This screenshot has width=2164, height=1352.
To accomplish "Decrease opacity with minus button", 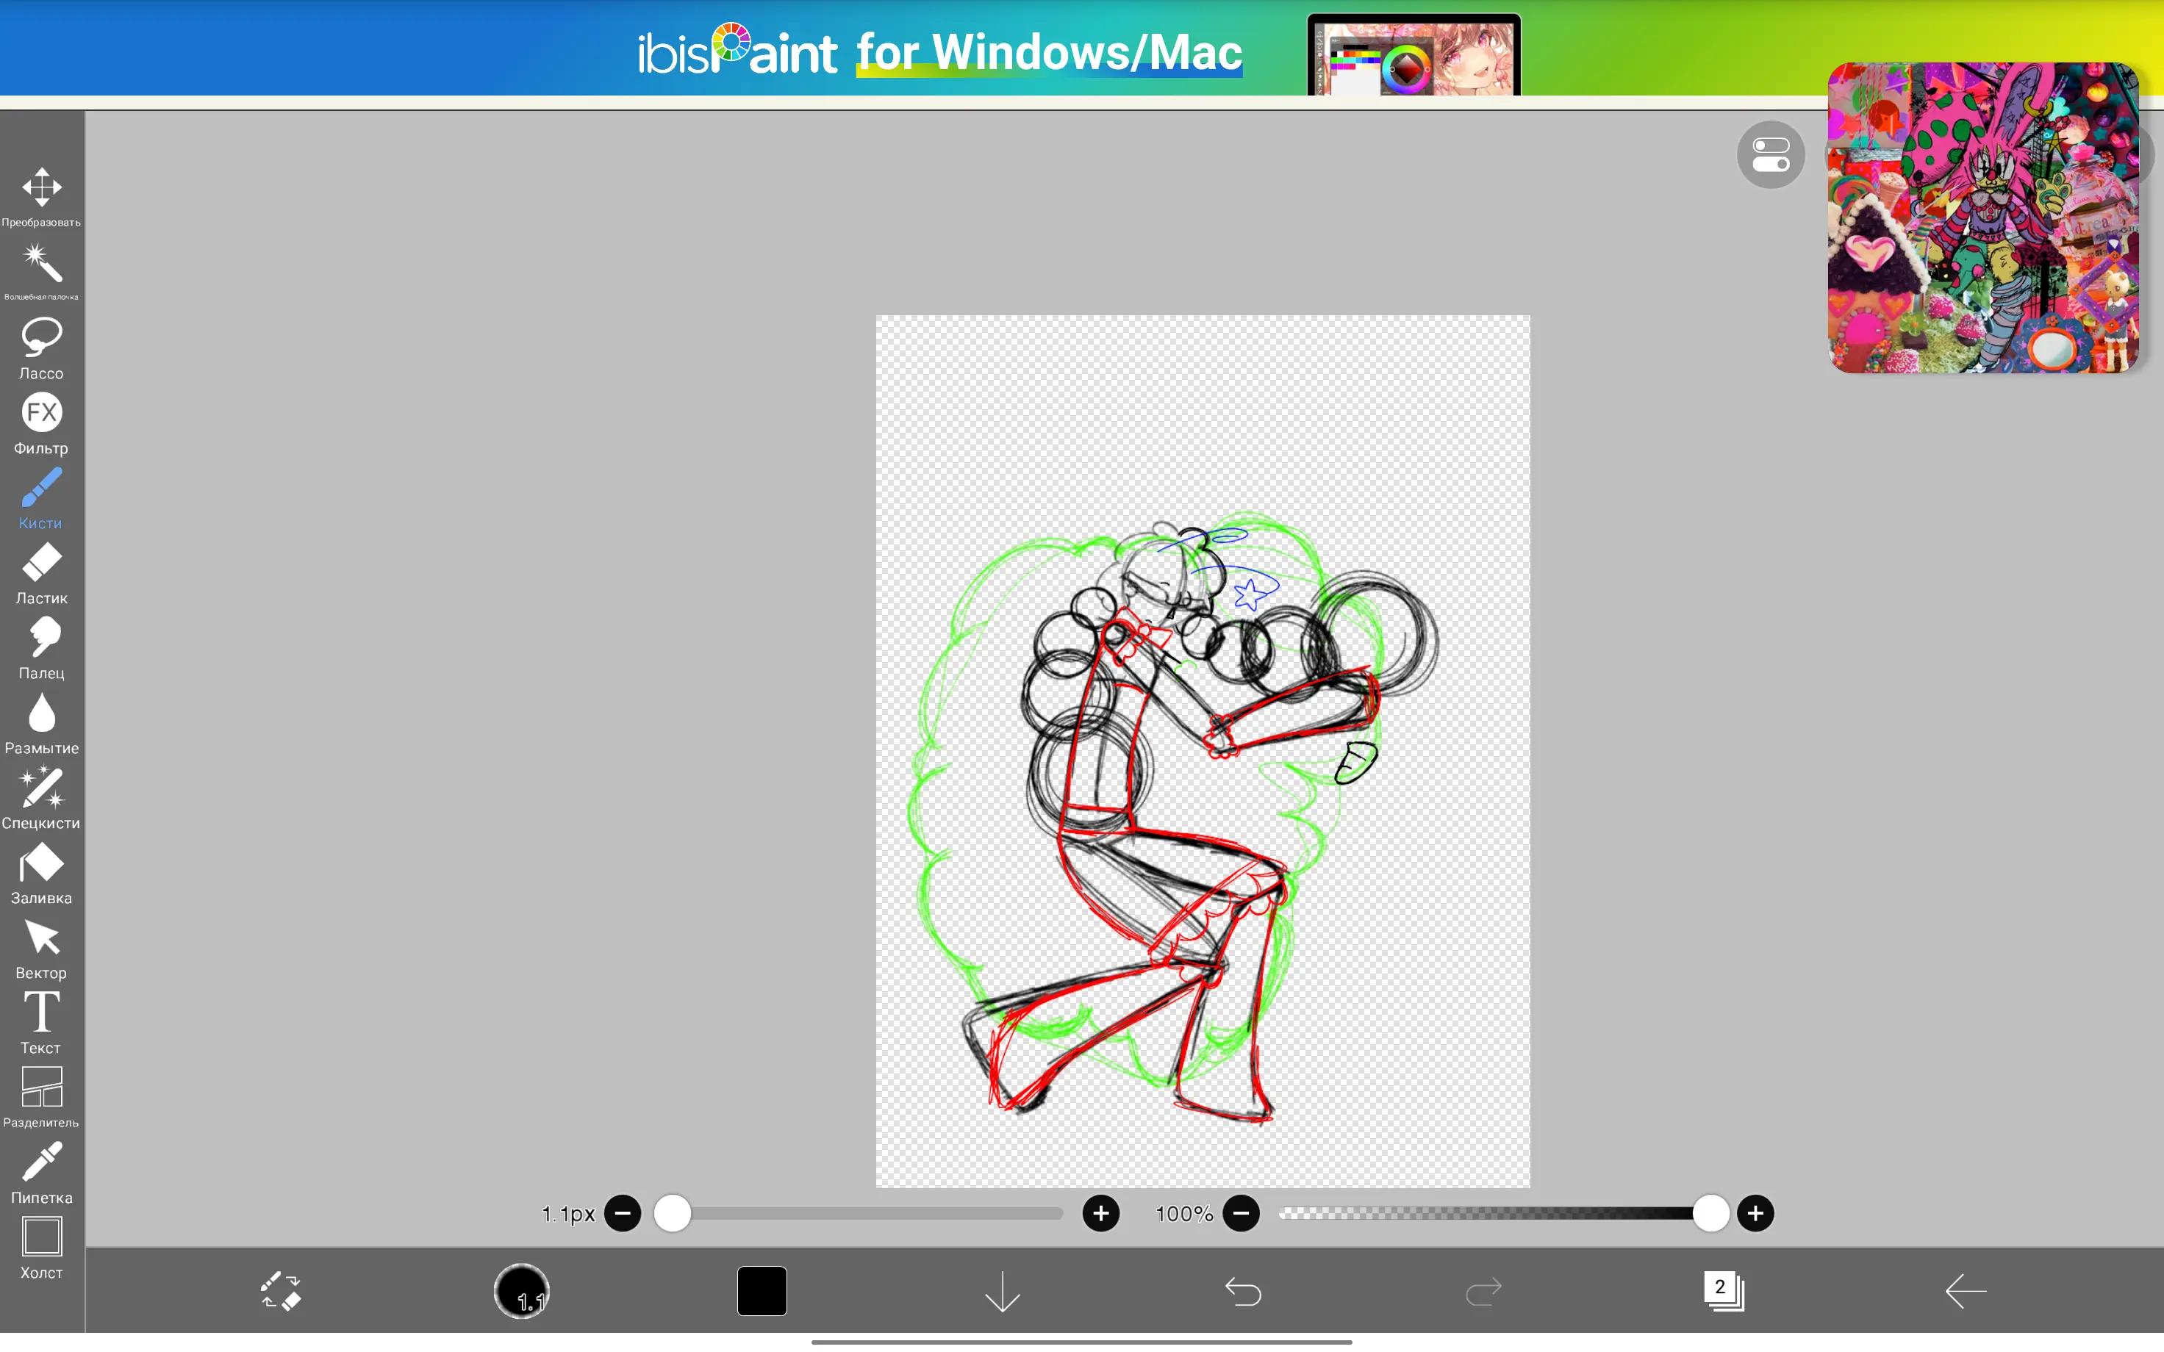I will pyautogui.click(x=1242, y=1213).
